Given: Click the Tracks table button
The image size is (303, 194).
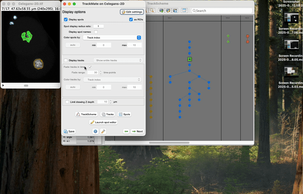Looking at the screenshot, I should [x=107, y=114].
